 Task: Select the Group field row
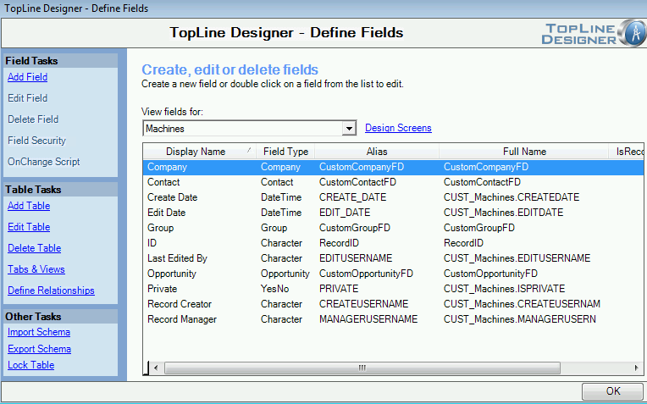[393, 228]
